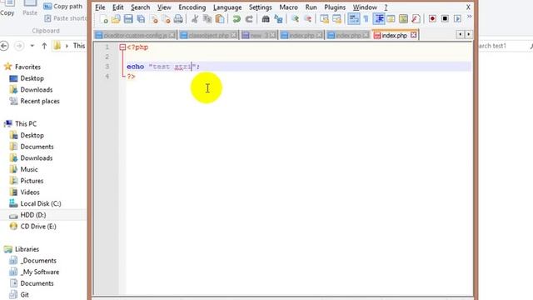
Task: Open the question mark help menu
Action: pyautogui.click(x=386, y=7)
